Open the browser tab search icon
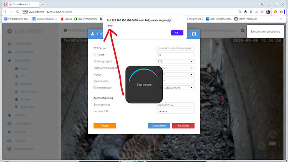This screenshot has height=162, width=288. coord(262,4)
